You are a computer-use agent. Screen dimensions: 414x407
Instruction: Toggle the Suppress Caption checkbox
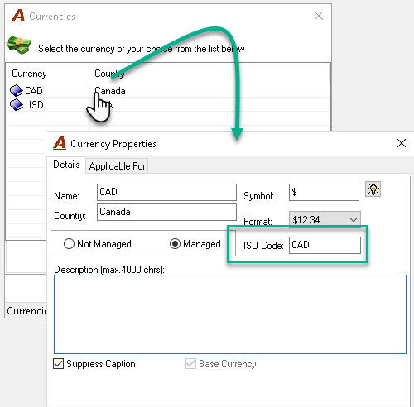[58, 364]
